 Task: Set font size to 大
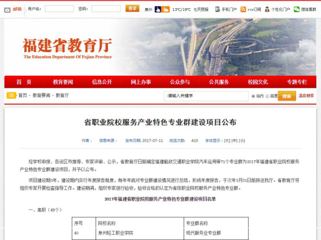coord(227,141)
